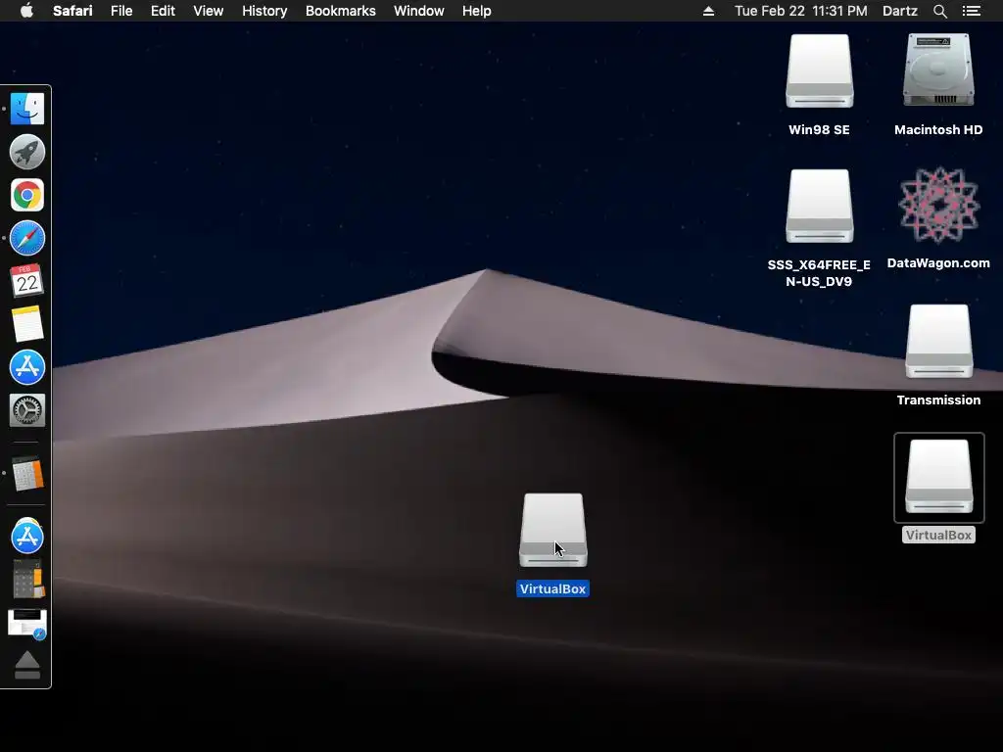Open the Apple menu
This screenshot has width=1003, height=752.
click(26, 11)
